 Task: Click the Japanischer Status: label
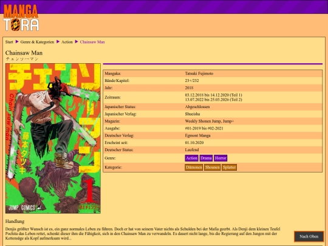pyautogui.click(x=120, y=107)
